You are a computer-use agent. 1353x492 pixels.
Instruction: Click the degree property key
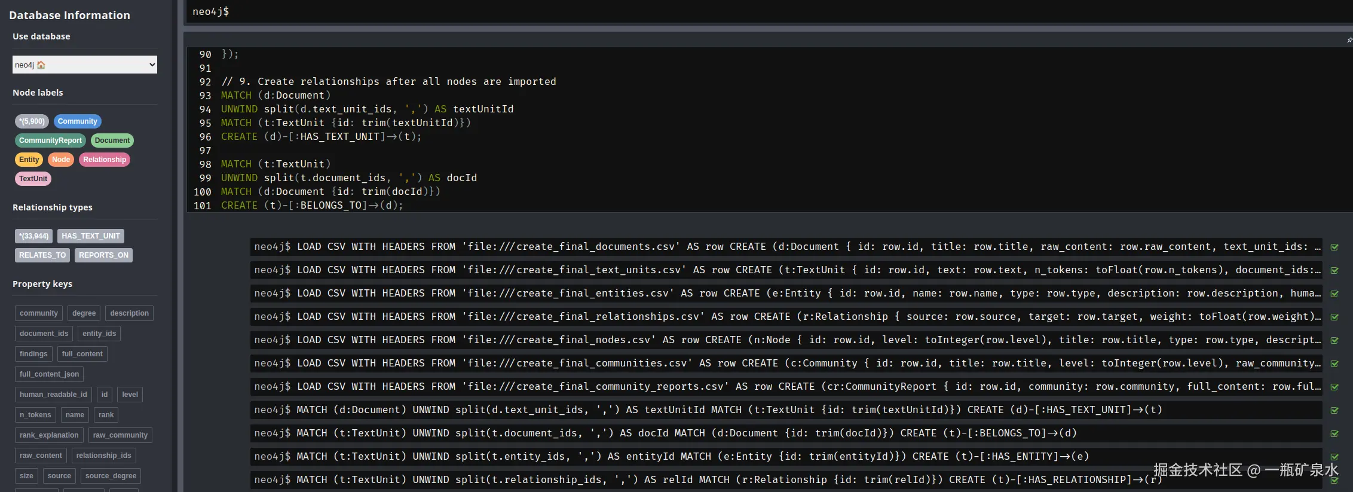(84, 313)
